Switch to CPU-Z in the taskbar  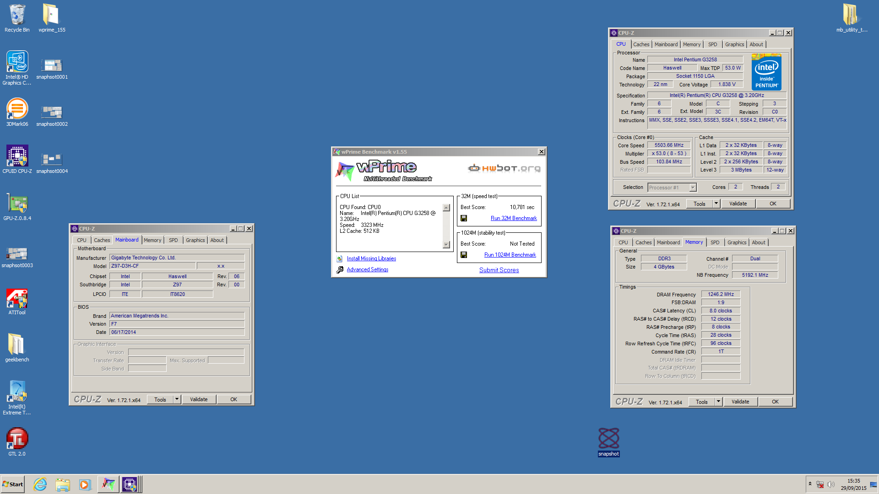[x=130, y=484]
